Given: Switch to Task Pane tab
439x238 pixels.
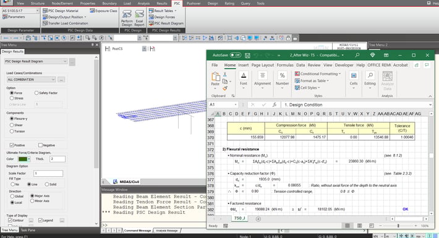Looking at the screenshot, I should click(x=28, y=230).
